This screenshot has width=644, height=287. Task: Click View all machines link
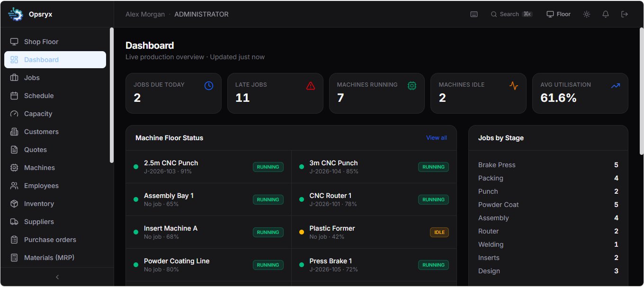point(437,138)
